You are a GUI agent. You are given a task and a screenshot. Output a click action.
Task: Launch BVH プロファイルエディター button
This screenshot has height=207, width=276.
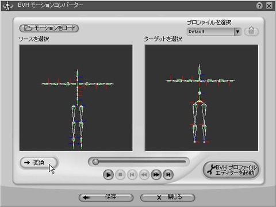pyautogui.click(x=231, y=170)
